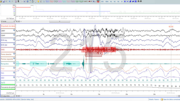Click the Flujo channel label
180x101 pixels.
(x=3, y=68)
